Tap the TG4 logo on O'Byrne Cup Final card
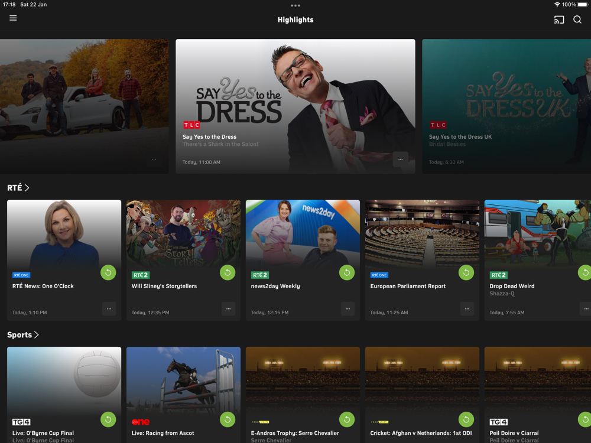 coord(21,422)
